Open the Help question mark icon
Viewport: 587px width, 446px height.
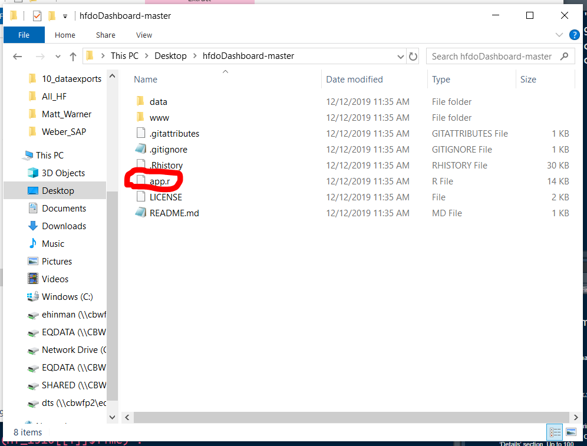575,35
